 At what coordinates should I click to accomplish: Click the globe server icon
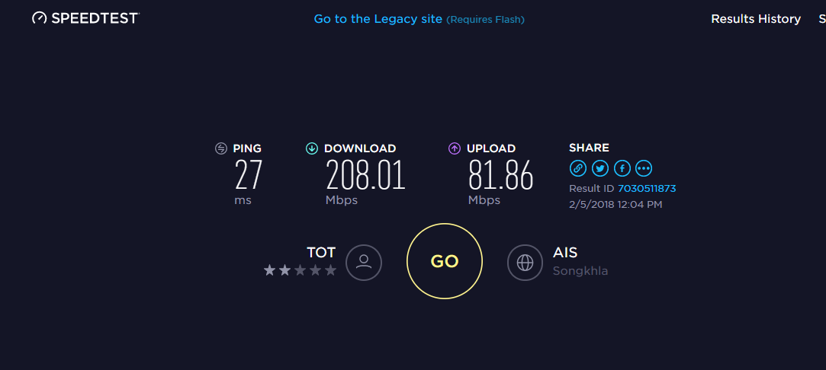click(525, 262)
